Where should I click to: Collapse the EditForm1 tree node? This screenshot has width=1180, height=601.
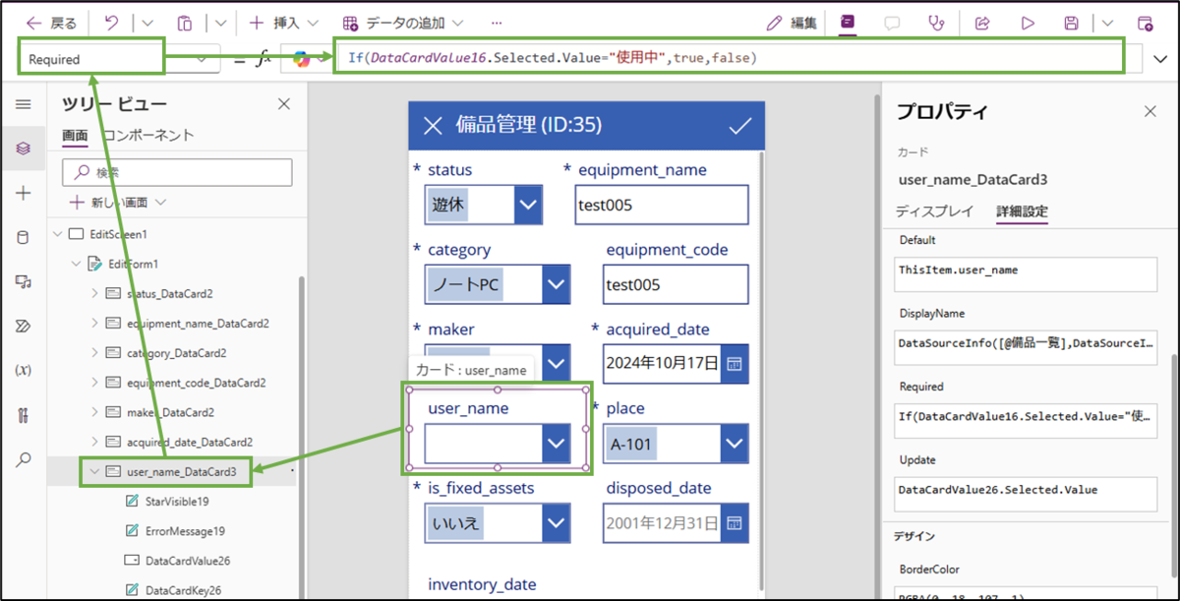76,265
